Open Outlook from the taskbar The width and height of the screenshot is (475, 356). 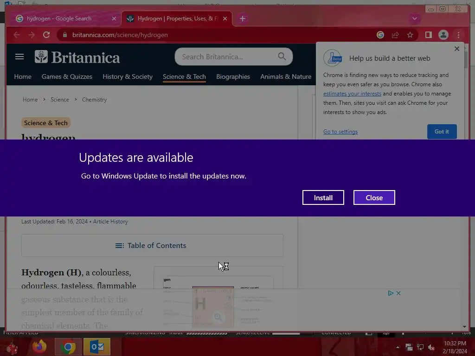point(97,347)
